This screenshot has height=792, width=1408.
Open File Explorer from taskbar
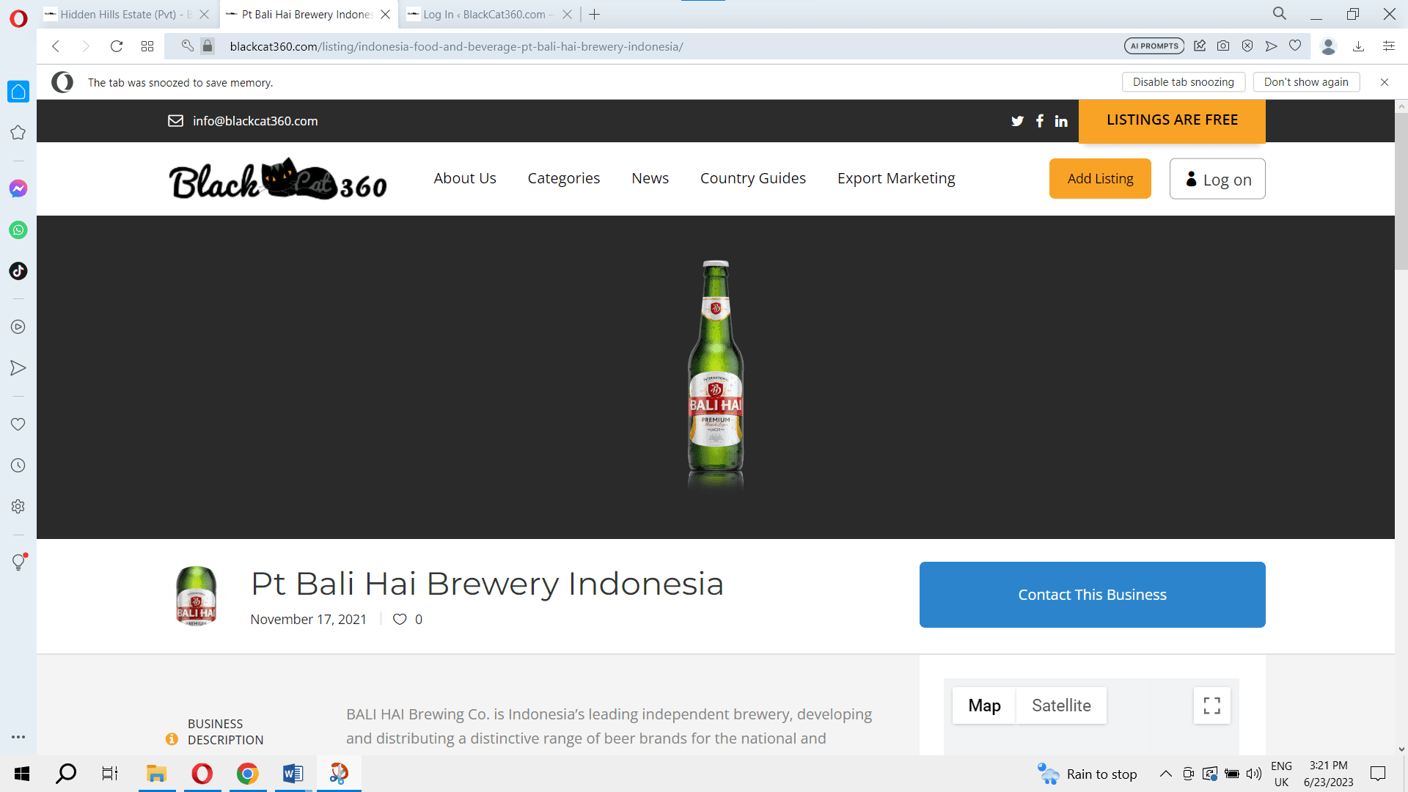pyautogui.click(x=156, y=774)
